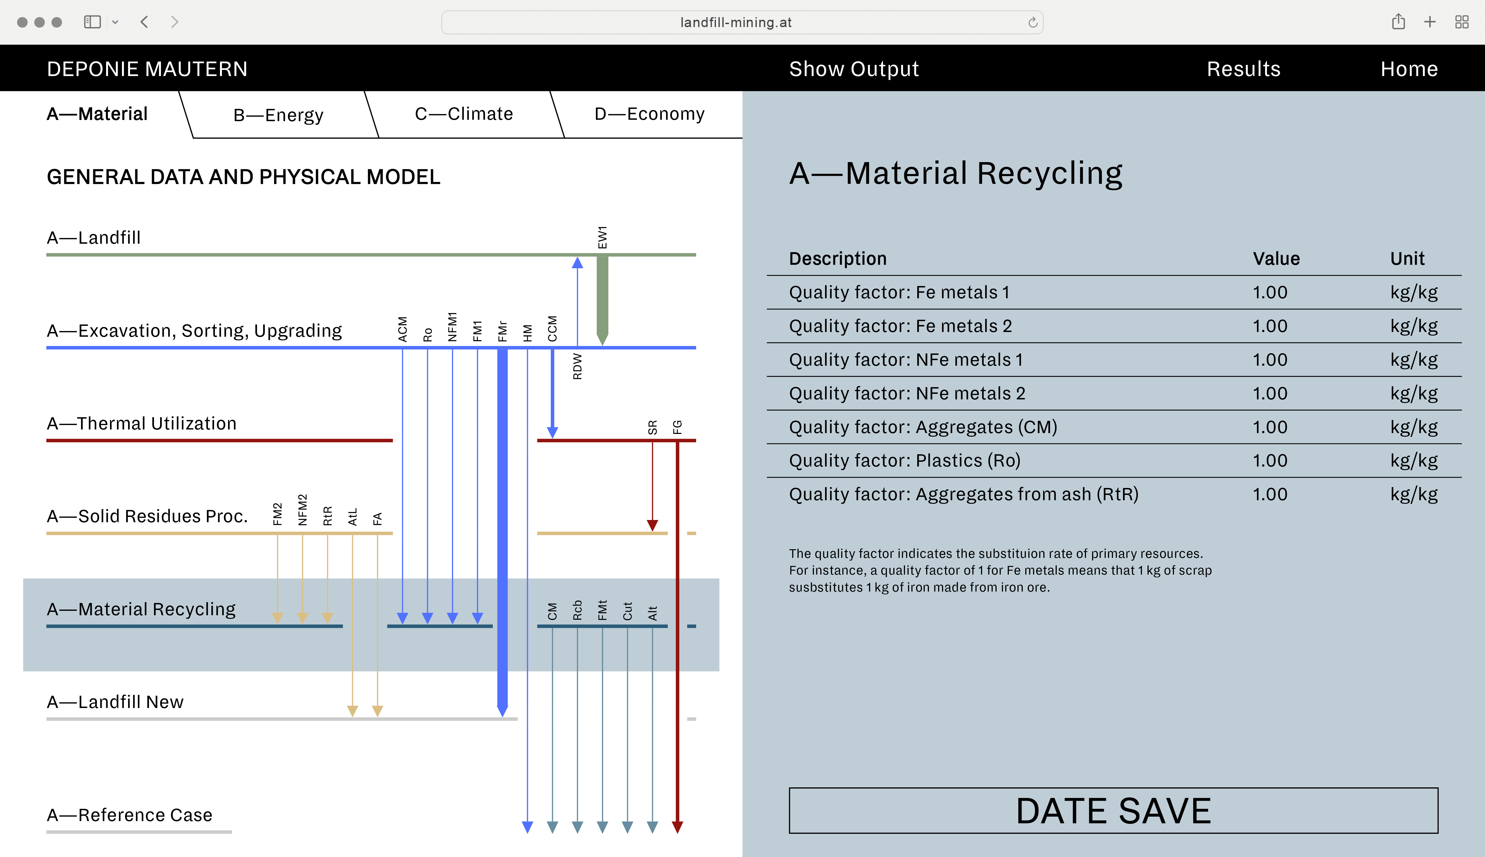
Task: Click the Alt flow label
Action: coord(652,613)
